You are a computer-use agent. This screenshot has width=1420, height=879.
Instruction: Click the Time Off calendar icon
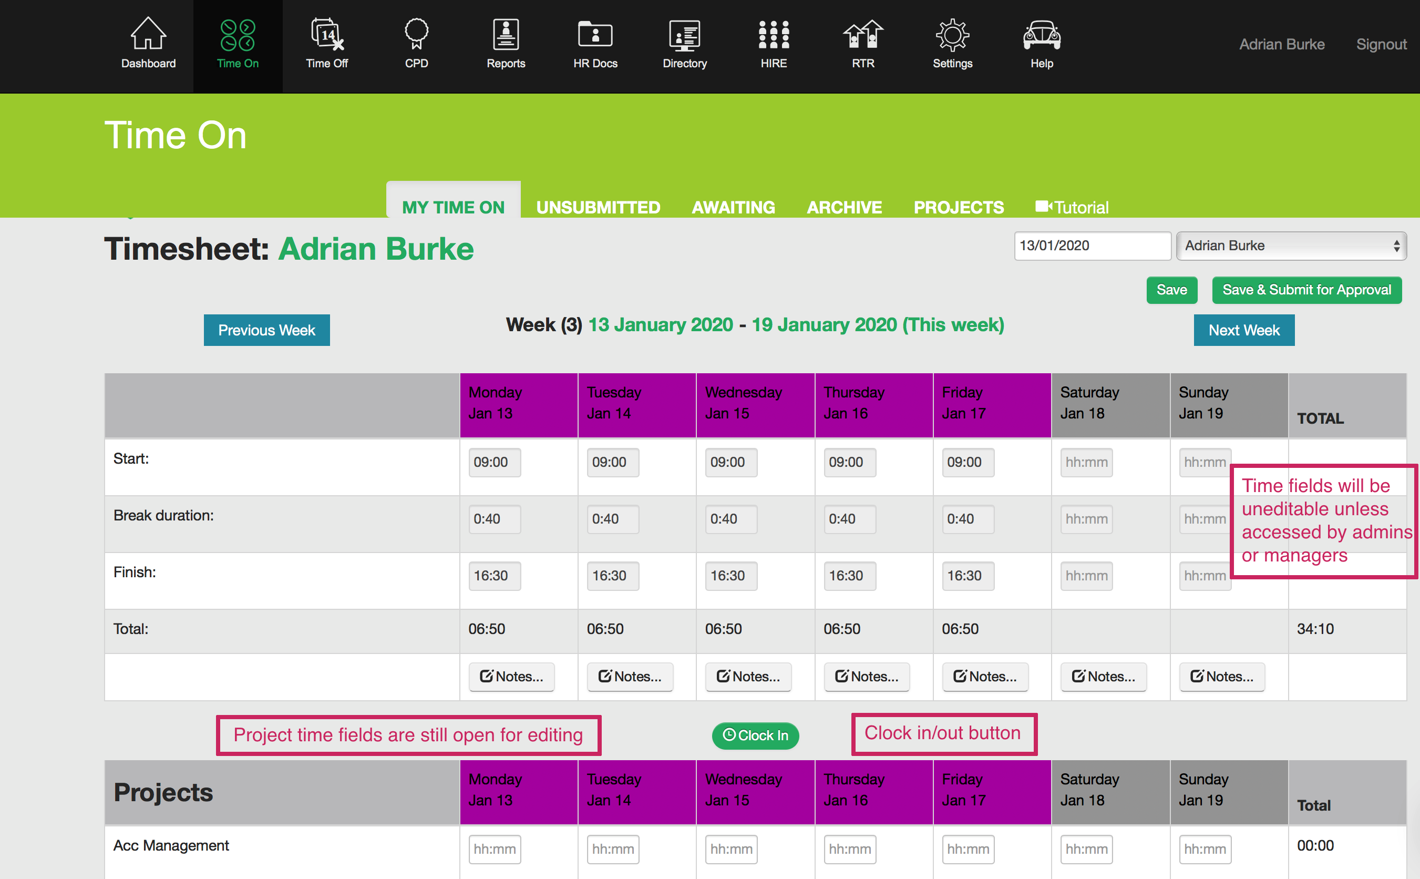pos(327,35)
